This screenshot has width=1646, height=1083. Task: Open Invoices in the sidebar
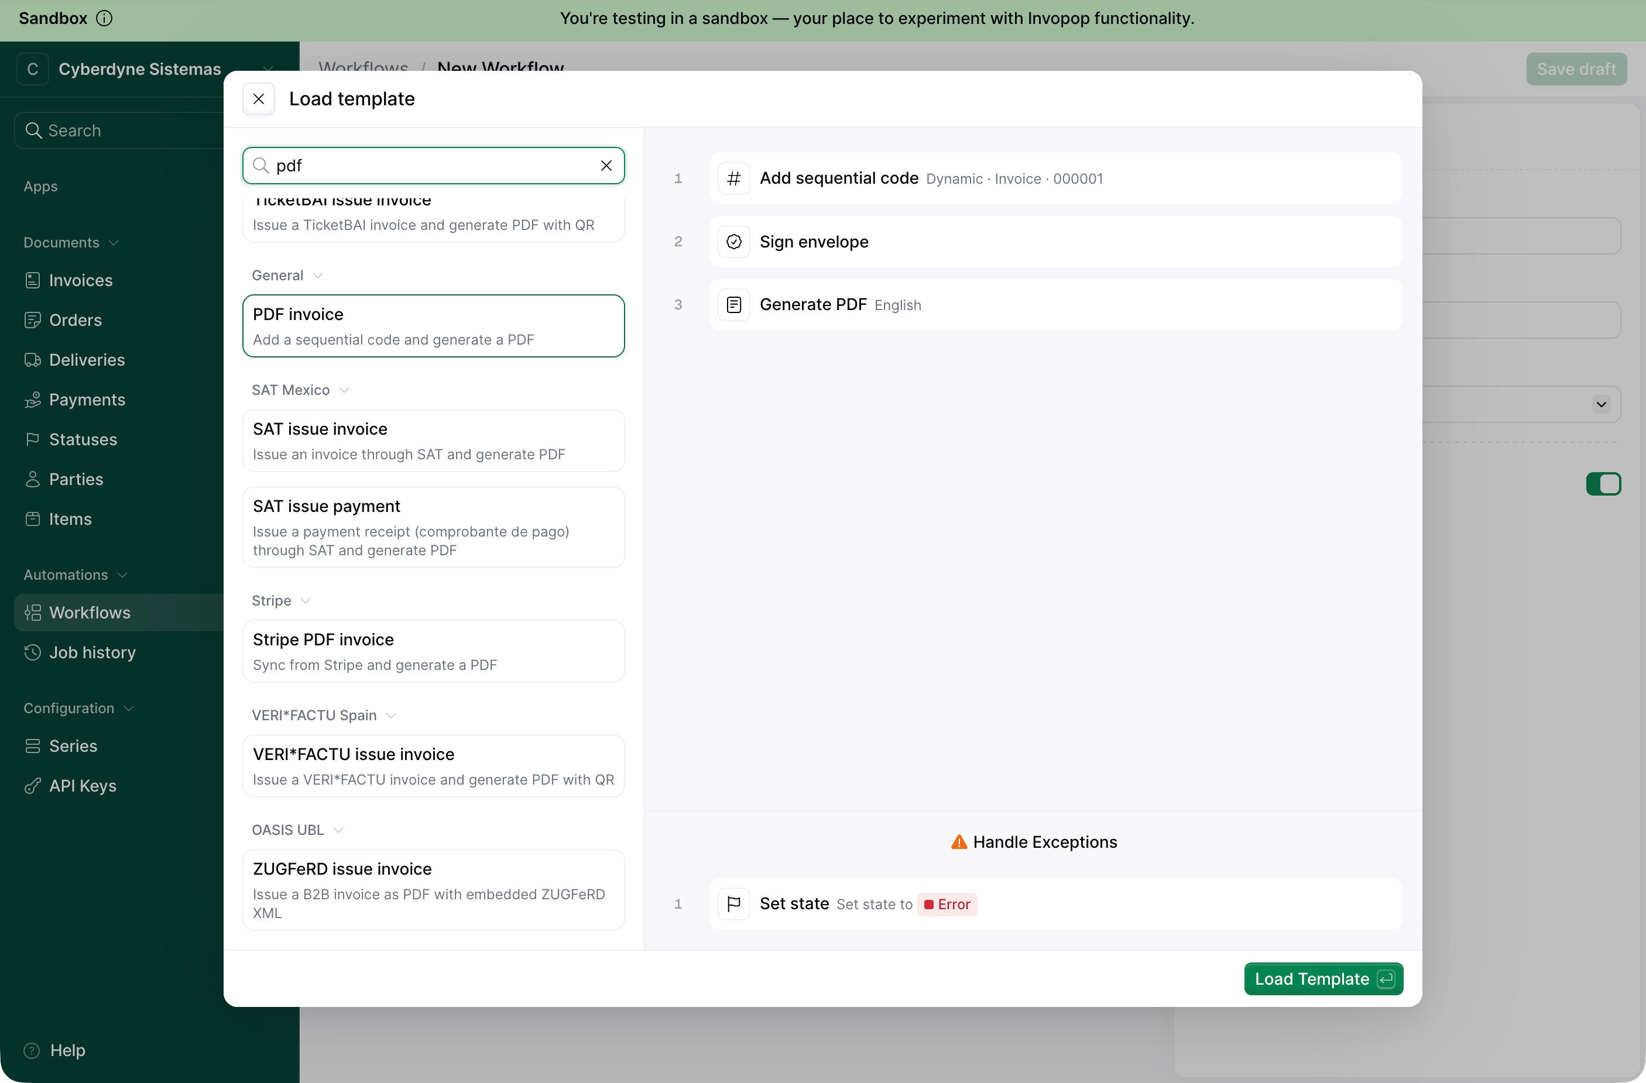click(x=81, y=281)
